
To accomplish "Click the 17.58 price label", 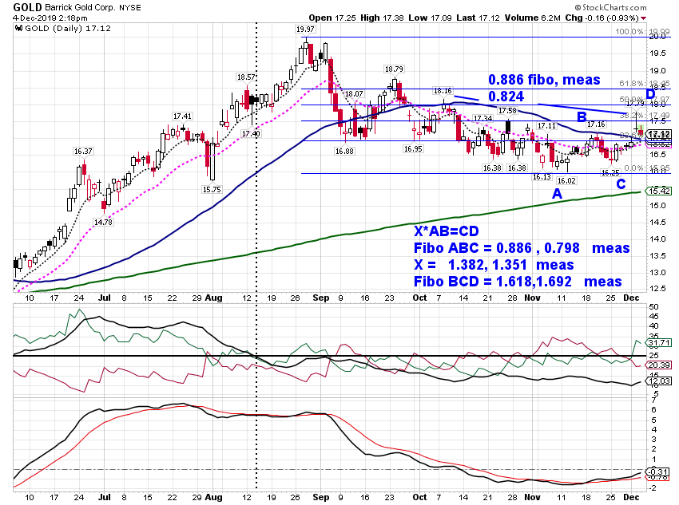I will click(x=507, y=111).
